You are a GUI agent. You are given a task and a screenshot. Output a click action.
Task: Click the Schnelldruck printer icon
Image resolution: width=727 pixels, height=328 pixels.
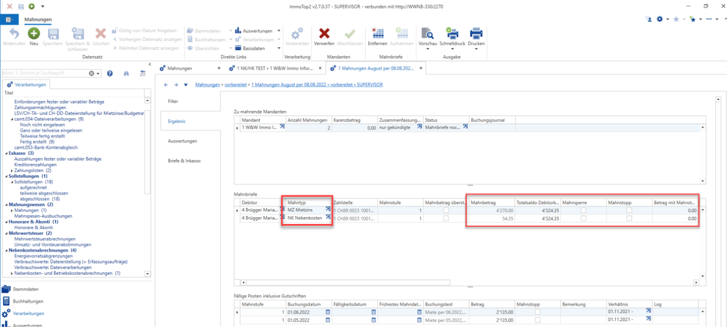click(453, 34)
